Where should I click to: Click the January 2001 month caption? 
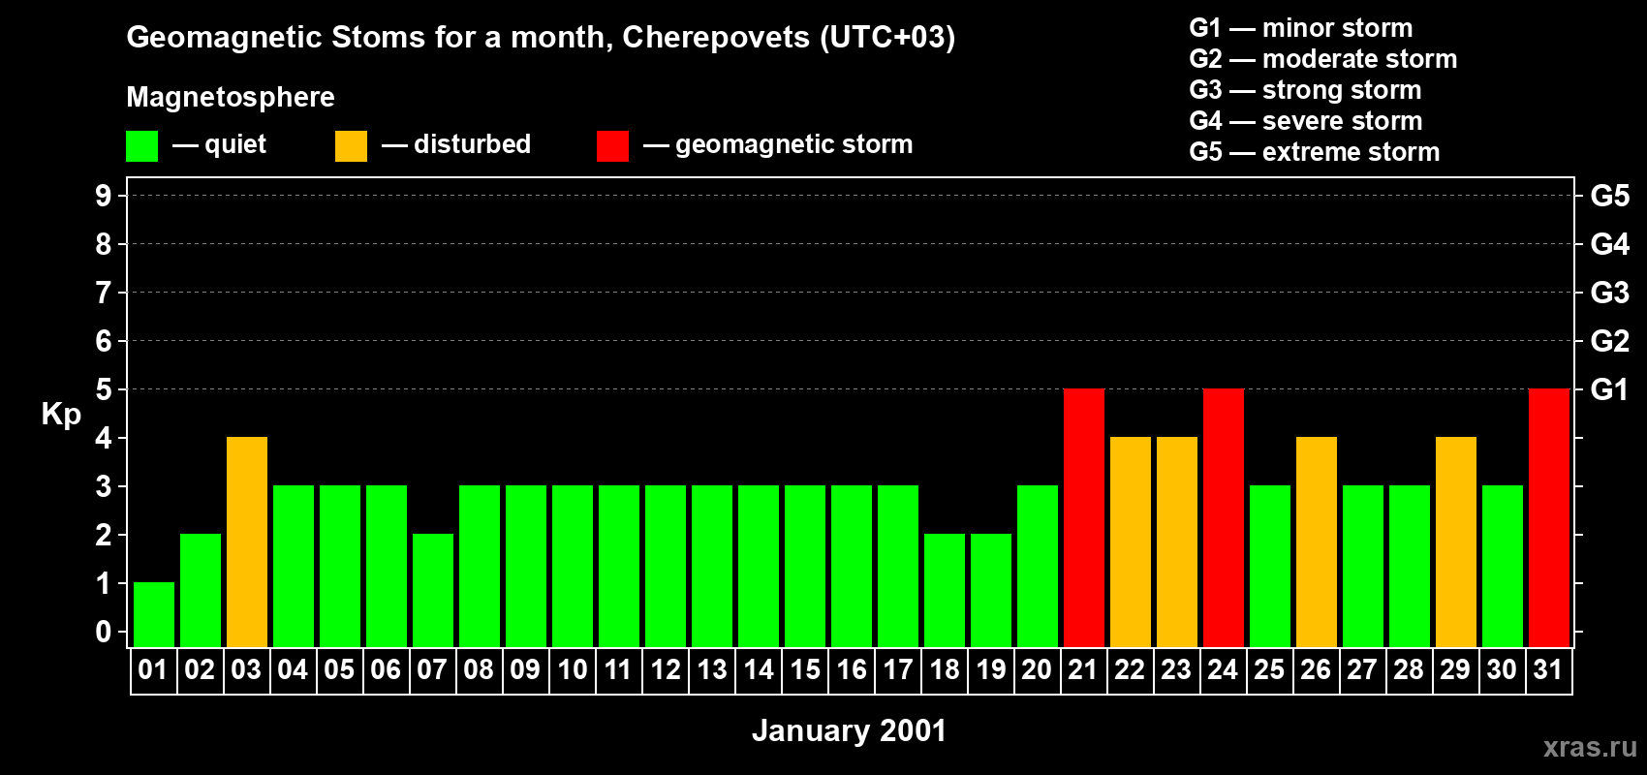tap(849, 730)
